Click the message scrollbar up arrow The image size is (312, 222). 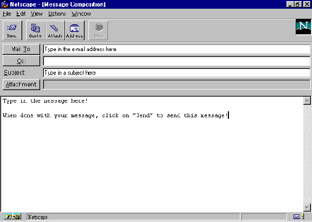[307, 101]
